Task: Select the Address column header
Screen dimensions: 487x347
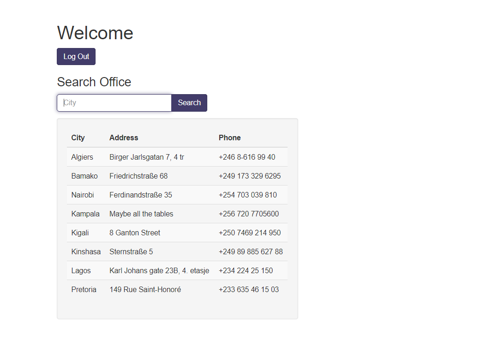Action: click(x=124, y=138)
